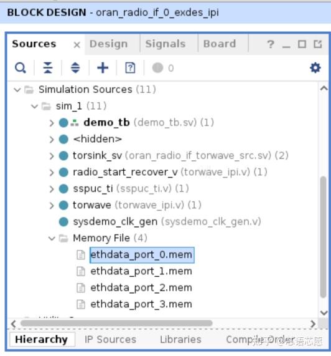Viewport: 331px width, 356px height.
Task: Open Sources panel settings gear
Action: click(x=315, y=68)
